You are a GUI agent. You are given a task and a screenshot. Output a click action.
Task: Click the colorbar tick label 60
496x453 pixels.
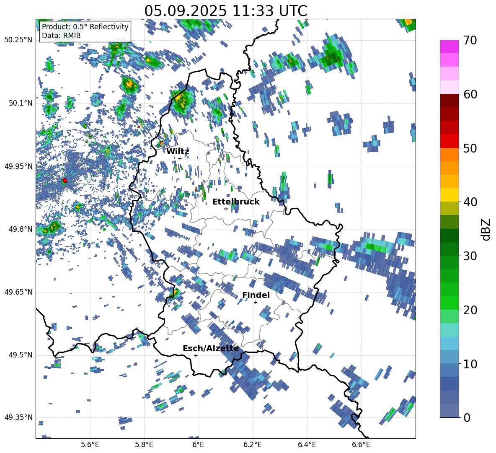(470, 94)
